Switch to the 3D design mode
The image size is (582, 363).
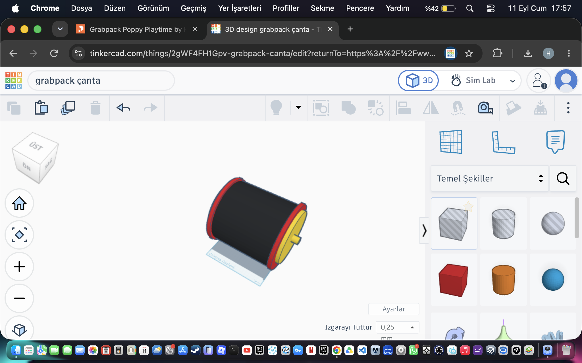418,81
